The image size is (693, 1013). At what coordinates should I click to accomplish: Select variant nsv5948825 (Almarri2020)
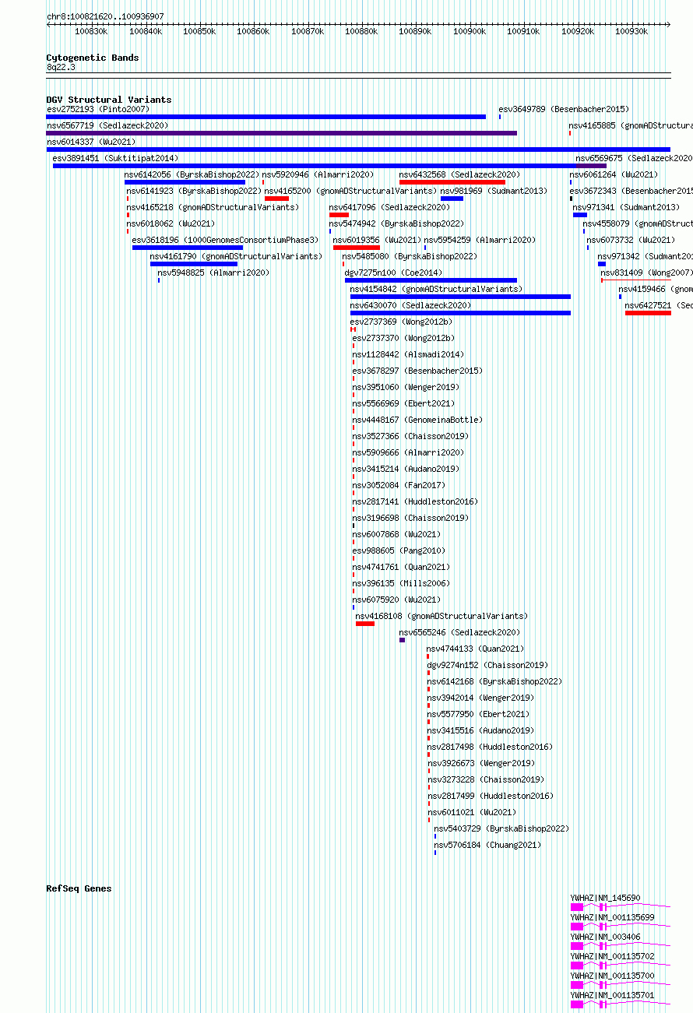[x=214, y=273]
